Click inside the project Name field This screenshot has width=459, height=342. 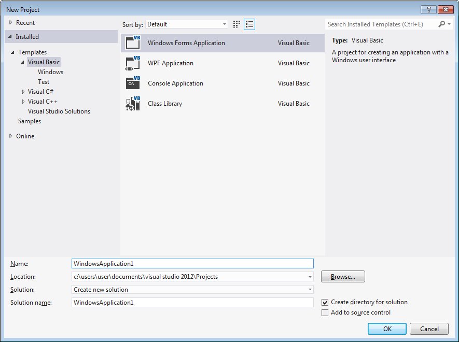coord(192,263)
